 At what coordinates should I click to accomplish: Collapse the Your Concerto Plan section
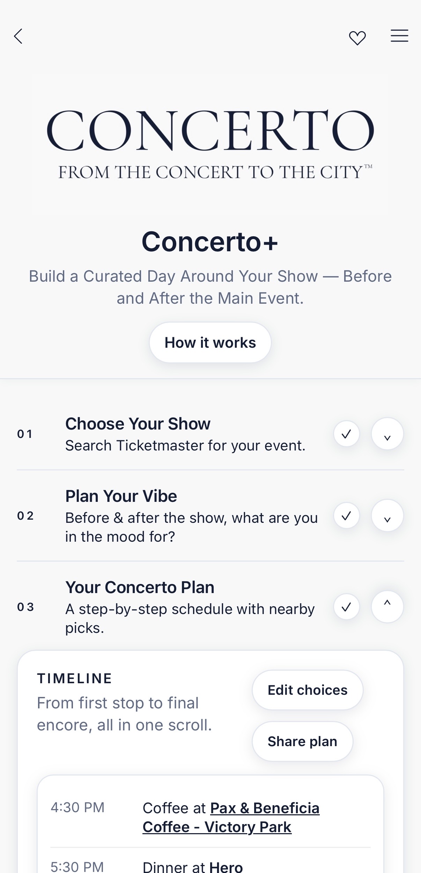[387, 607]
